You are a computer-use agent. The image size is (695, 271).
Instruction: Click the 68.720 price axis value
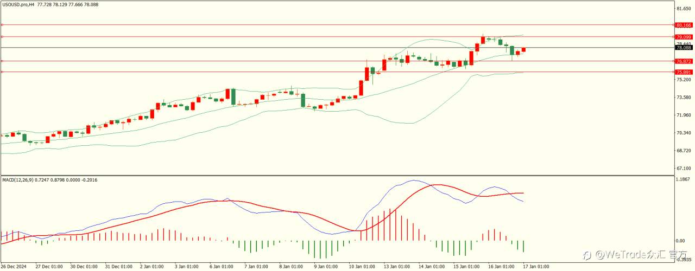[684, 151]
